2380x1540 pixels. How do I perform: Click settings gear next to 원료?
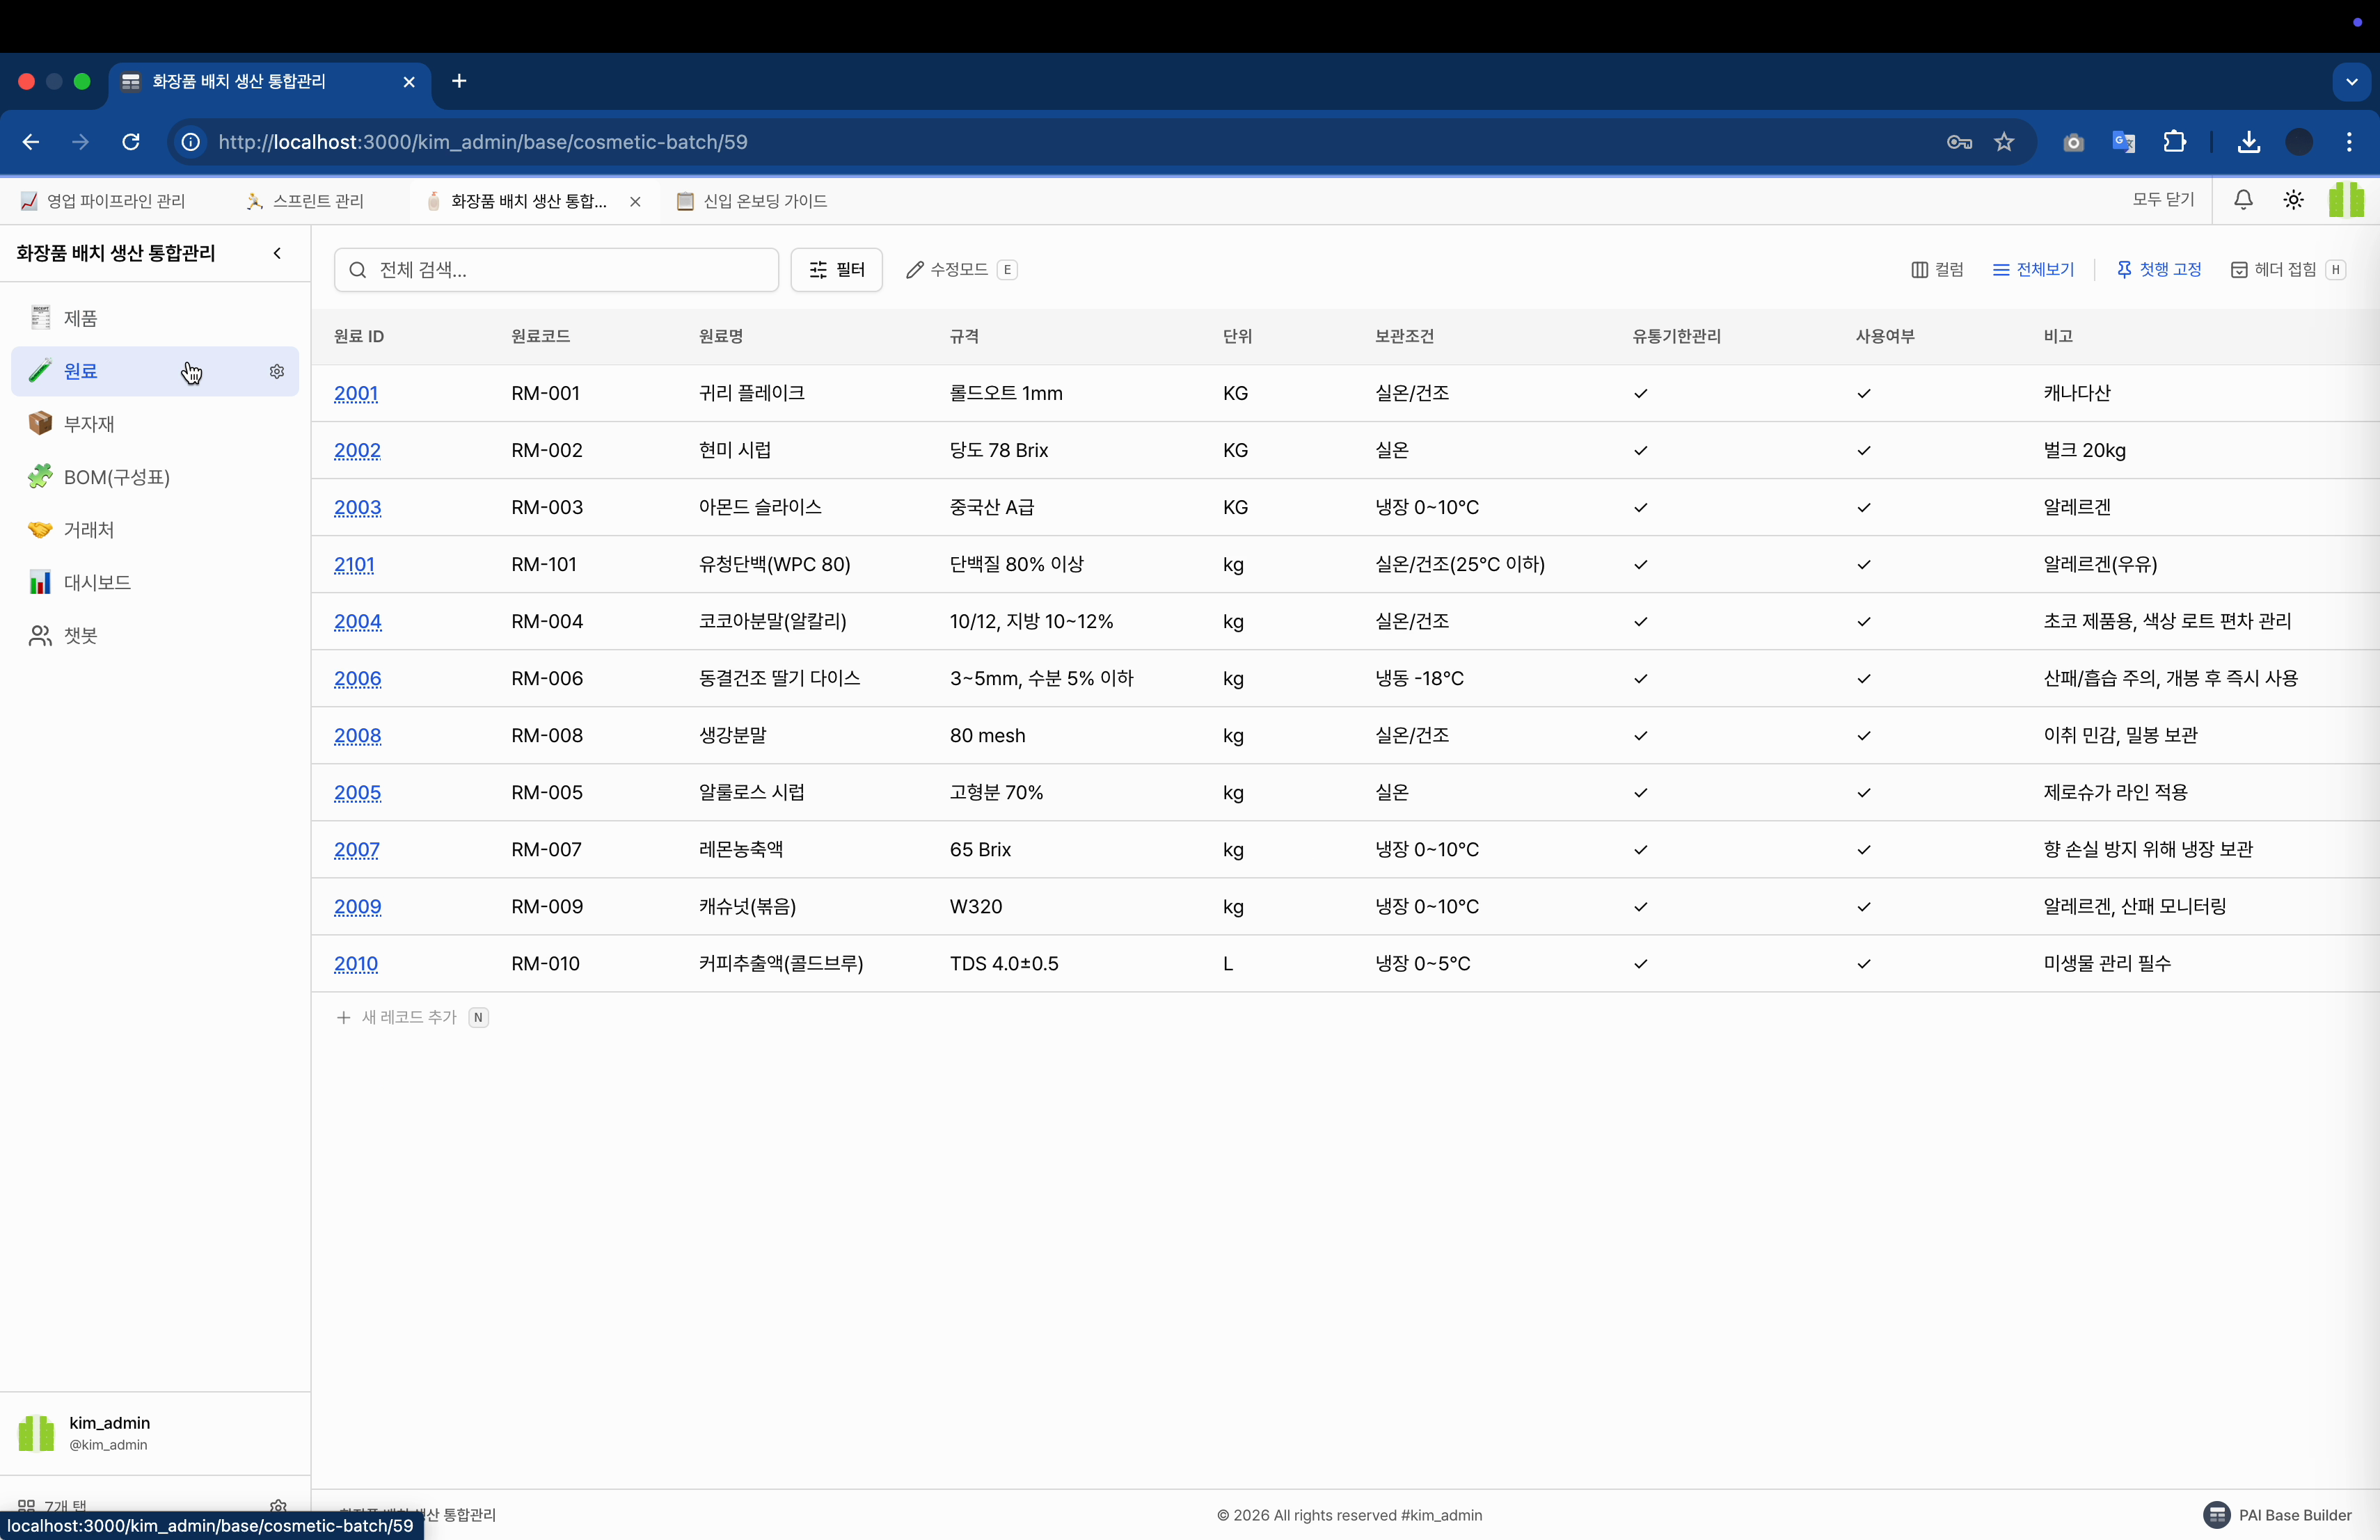click(x=277, y=371)
